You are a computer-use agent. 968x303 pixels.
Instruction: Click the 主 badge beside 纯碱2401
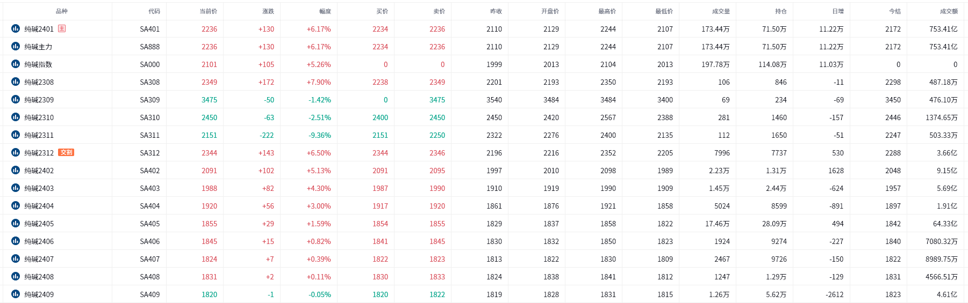click(x=62, y=28)
